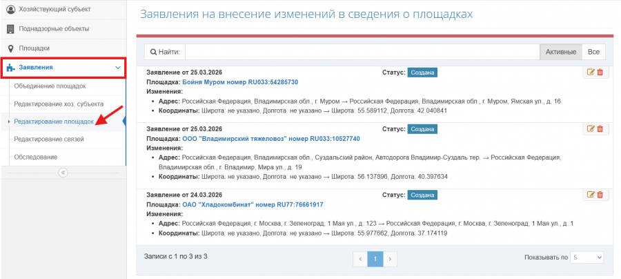Delete the Хладокомбинат application
Viewport: 621px width, 279px height.
click(600, 195)
